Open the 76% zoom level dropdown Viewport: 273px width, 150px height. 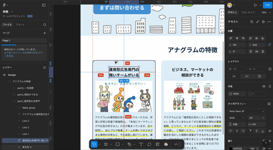[265, 13]
